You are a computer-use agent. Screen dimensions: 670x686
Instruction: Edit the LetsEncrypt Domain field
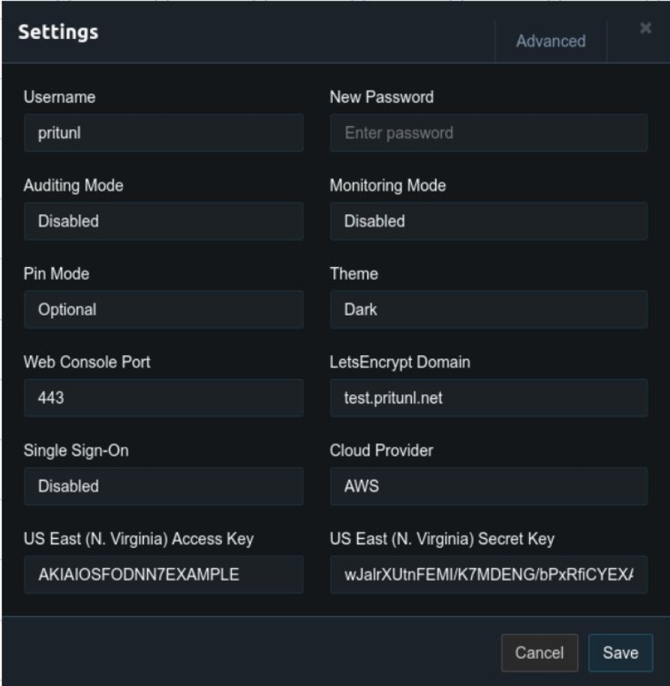(x=489, y=398)
